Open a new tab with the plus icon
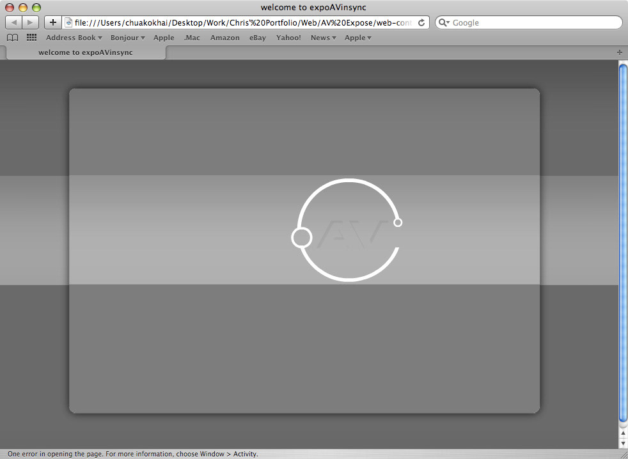Image resolution: width=628 pixels, height=459 pixels. point(620,52)
